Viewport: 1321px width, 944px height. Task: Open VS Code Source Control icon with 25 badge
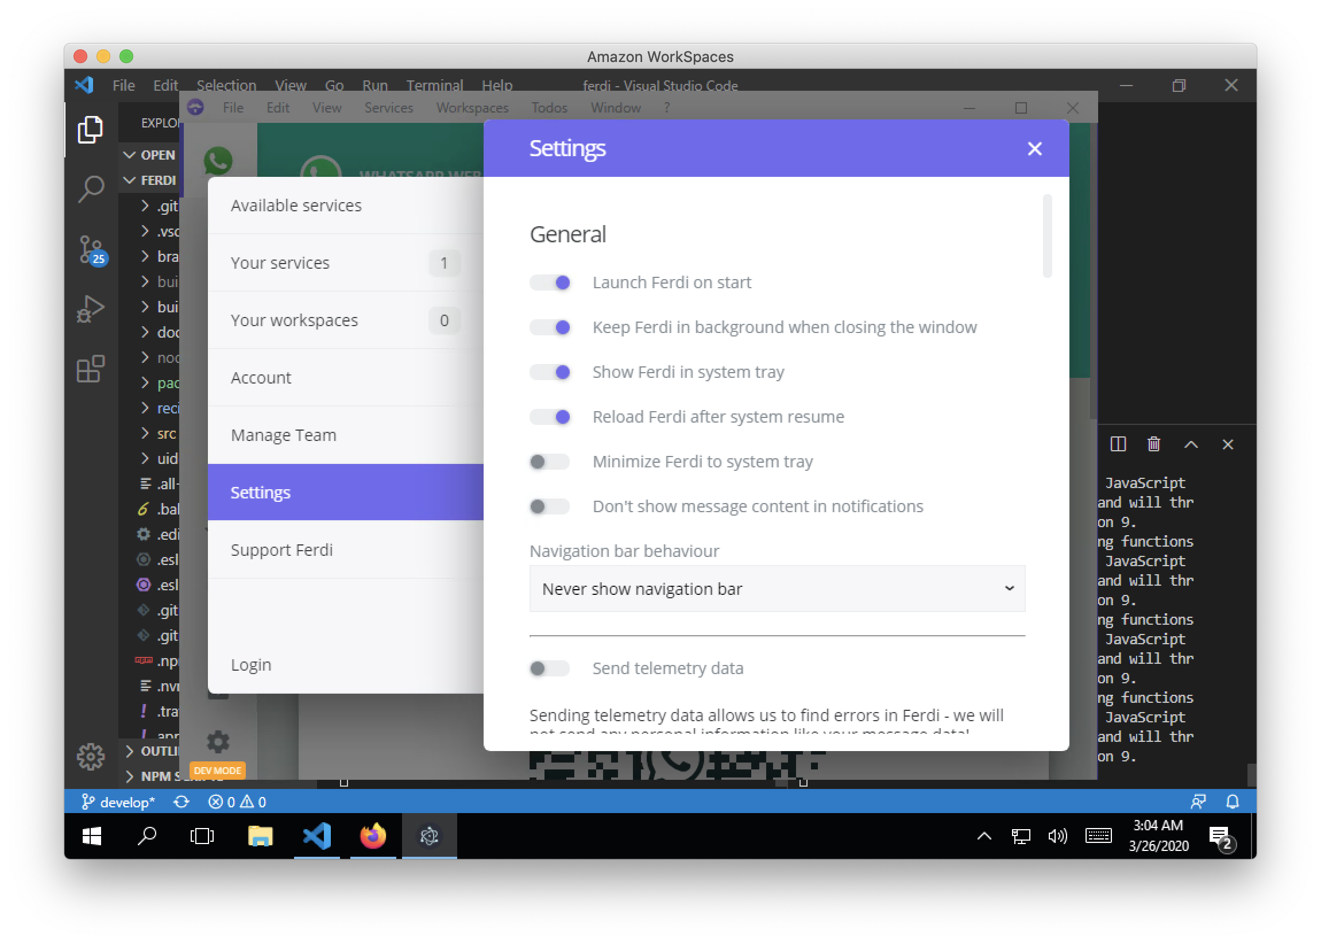(92, 250)
